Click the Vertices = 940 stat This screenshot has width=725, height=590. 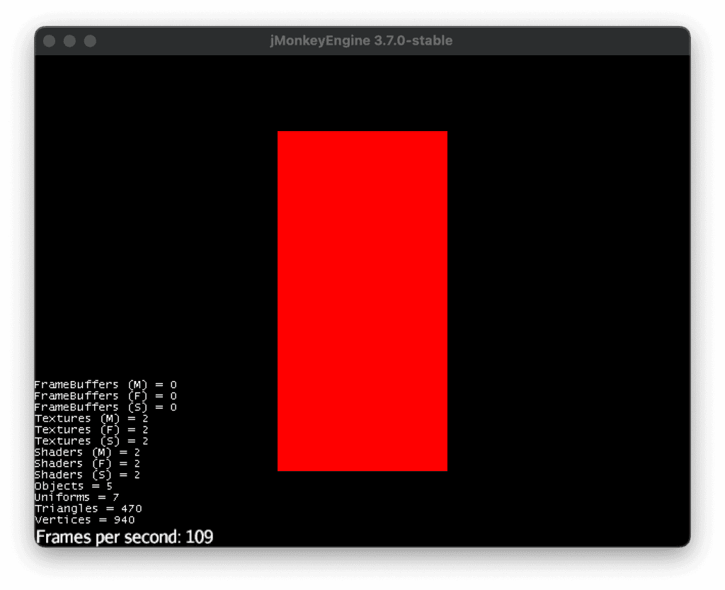click(x=84, y=521)
